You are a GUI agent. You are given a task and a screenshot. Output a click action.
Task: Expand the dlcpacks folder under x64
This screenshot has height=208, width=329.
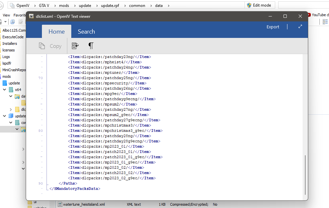[x=11, y=109]
